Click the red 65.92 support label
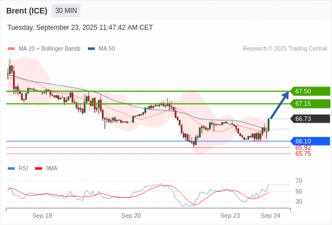The height and width of the screenshot is (225, 332). tap(303, 148)
